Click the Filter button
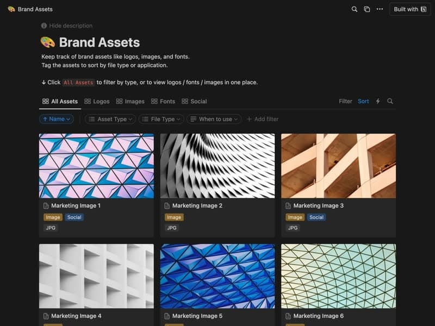435x326 pixels. [x=345, y=102]
